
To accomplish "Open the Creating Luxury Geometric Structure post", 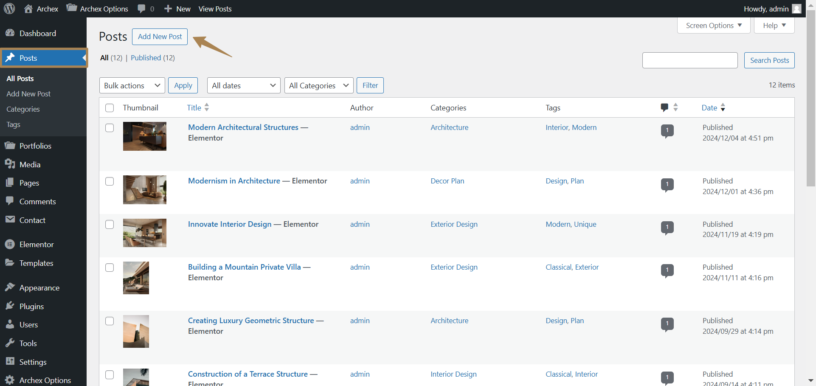I will tap(251, 321).
